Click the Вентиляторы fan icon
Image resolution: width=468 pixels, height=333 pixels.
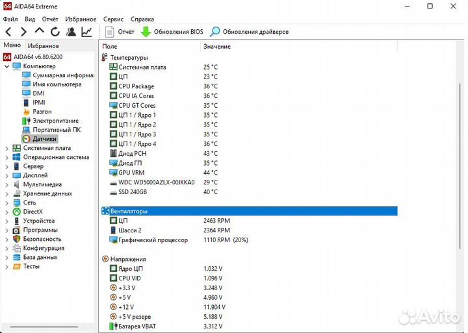tap(105, 211)
